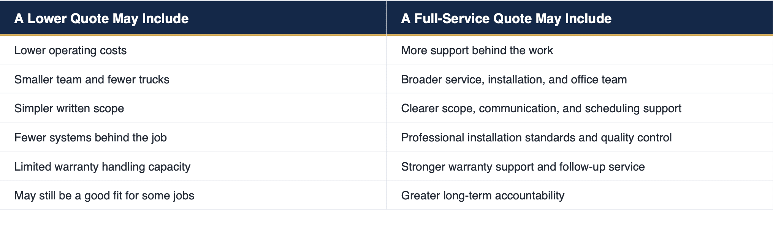Click the word 'Quote' in left header

pos(89,19)
